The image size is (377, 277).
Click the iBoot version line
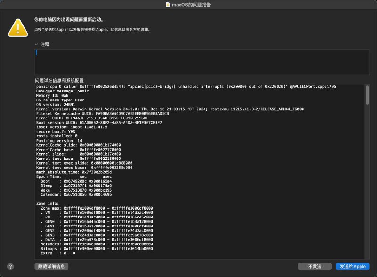tap(72, 127)
